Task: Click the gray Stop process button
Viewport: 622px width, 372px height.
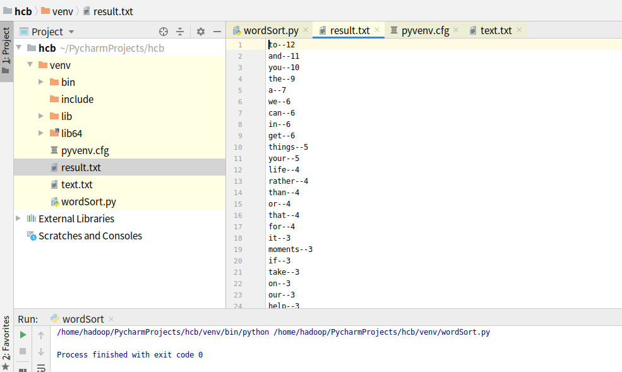Action: tap(23, 351)
